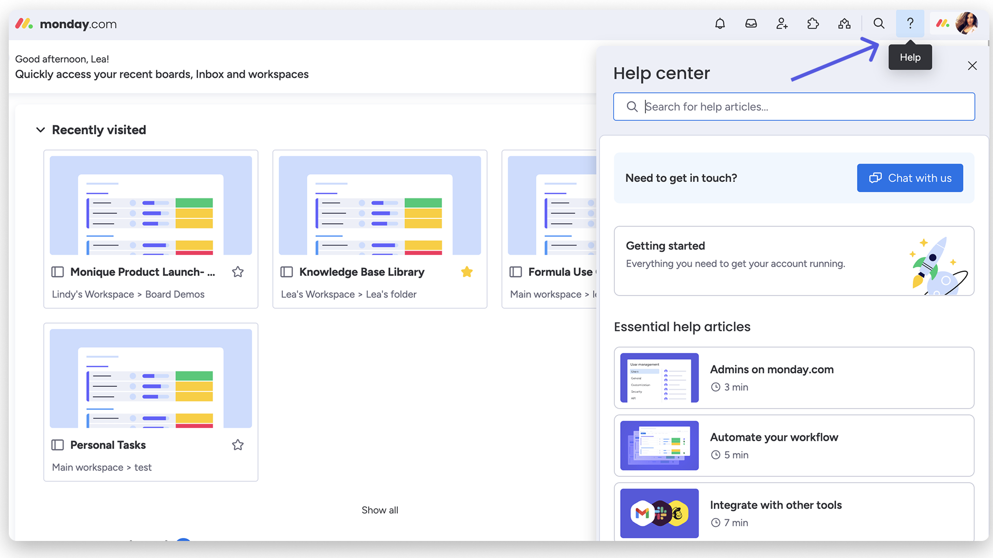Open the Inbox tray icon
Image resolution: width=993 pixels, height=558 pixels.
click(751, 23)
